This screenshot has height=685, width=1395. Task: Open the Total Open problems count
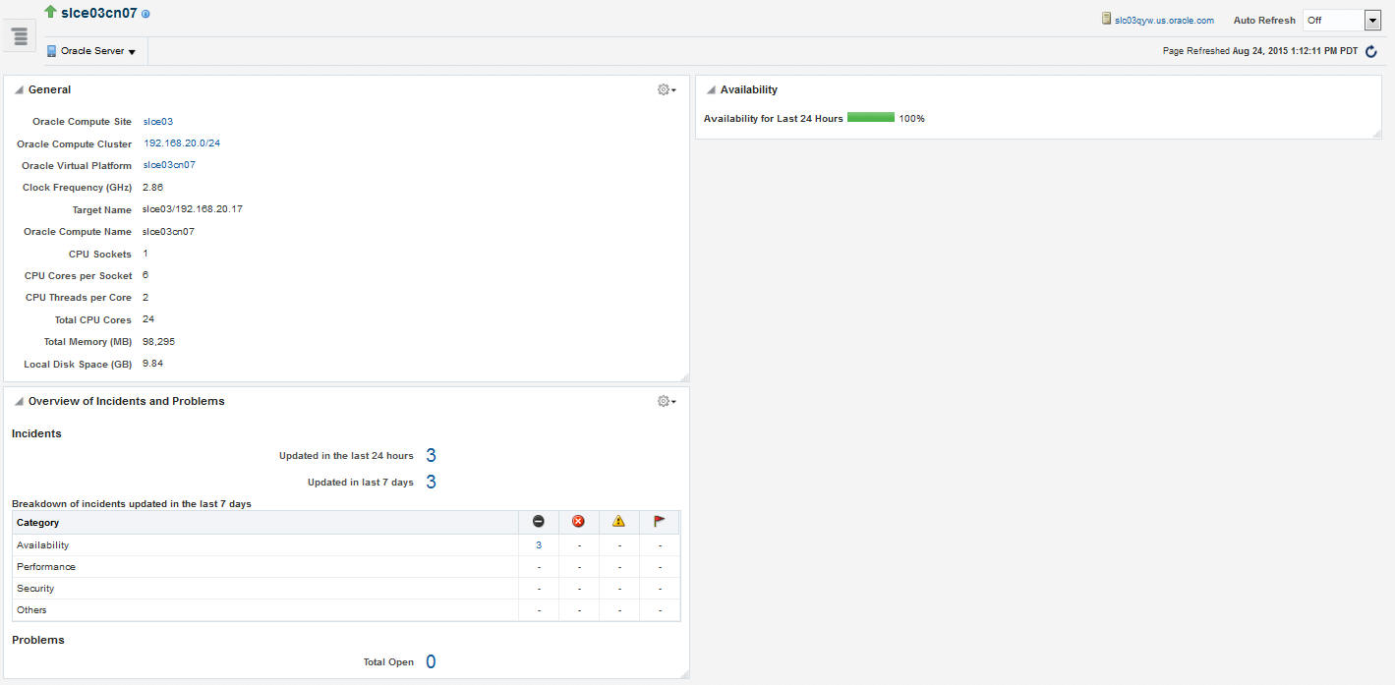431,662
